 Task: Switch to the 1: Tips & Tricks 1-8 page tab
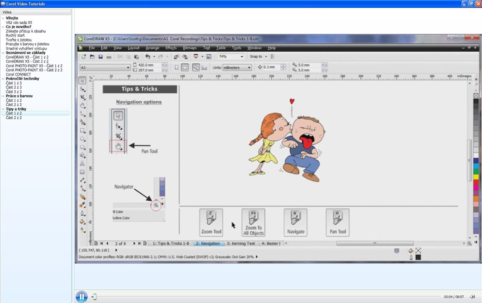coord(171,243)
